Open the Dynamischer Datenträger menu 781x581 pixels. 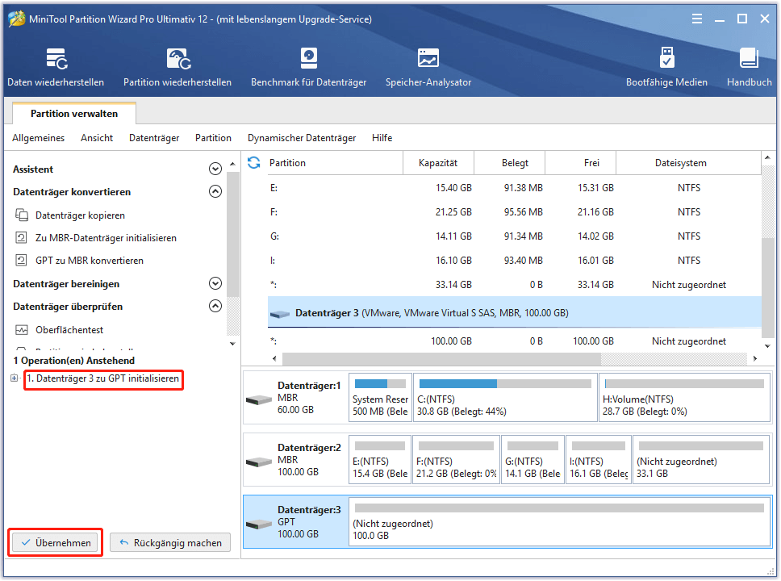point(302,138)
